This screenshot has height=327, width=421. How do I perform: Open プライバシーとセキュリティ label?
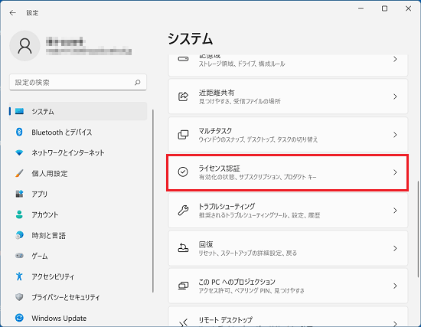66,297
